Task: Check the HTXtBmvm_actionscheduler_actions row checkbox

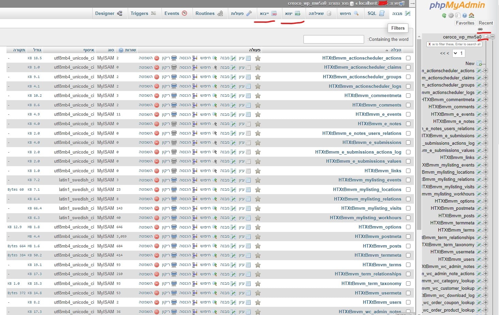Action: [408, 58]
